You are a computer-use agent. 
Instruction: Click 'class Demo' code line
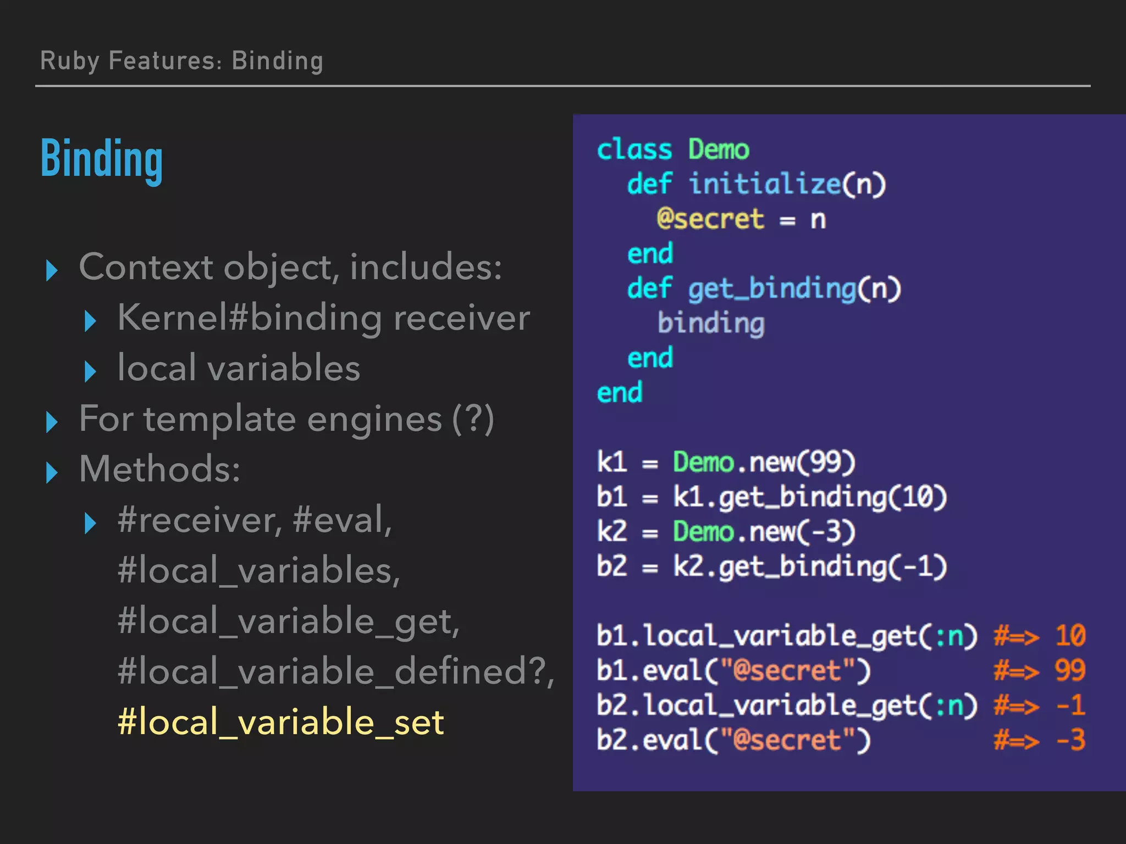point(673,149)
